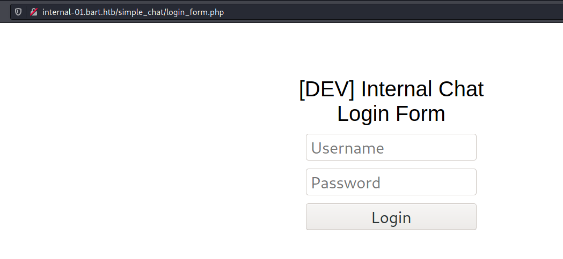The height and width of the screenshot is (259, 563).
Task: Submit the form with the Login button
Action: click(391, 217)
